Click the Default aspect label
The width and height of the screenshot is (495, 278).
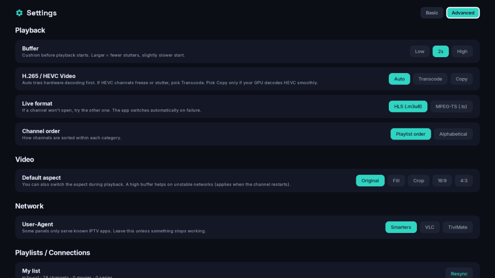tap(41, 178)
